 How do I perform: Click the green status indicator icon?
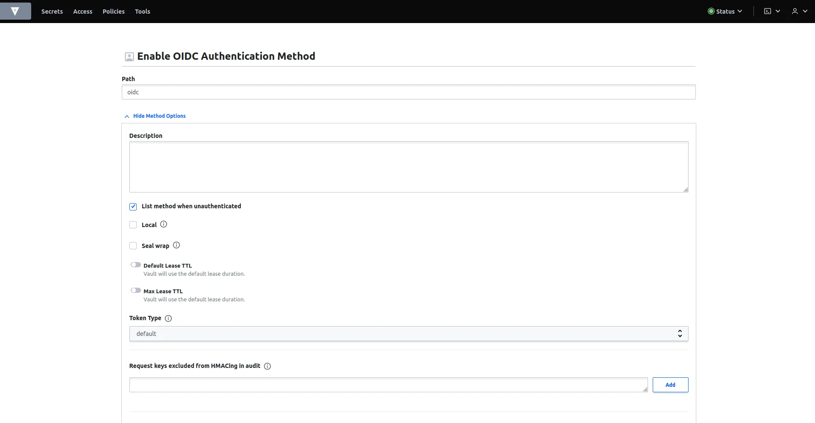tap(711, 11)
